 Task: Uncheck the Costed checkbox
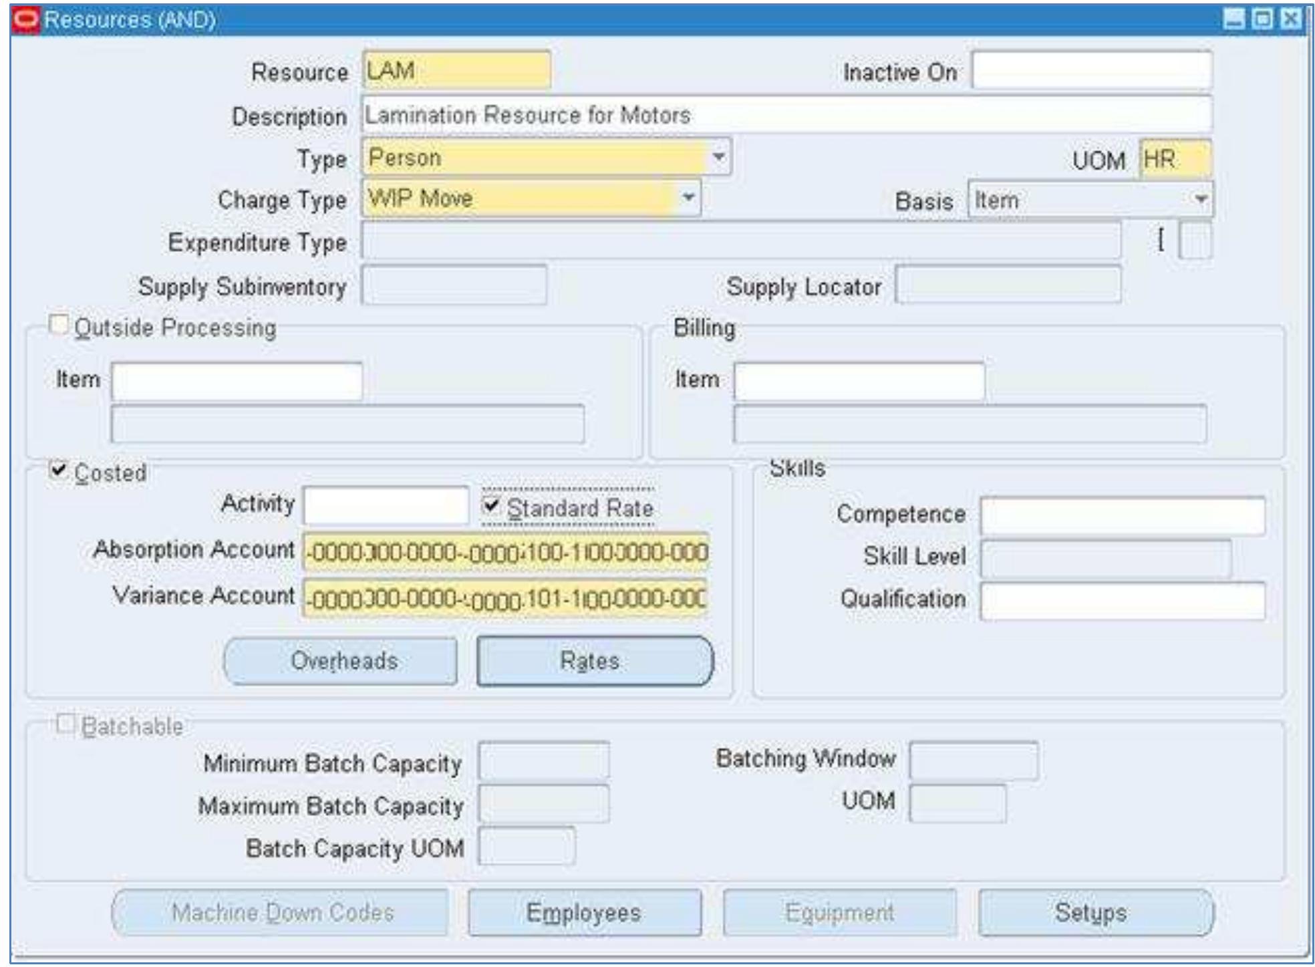[x=59, y=470]
